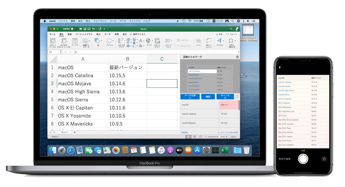Zoom in with the plus button by the slider
This screenshot has width=345, height=187.
(227, 137)
